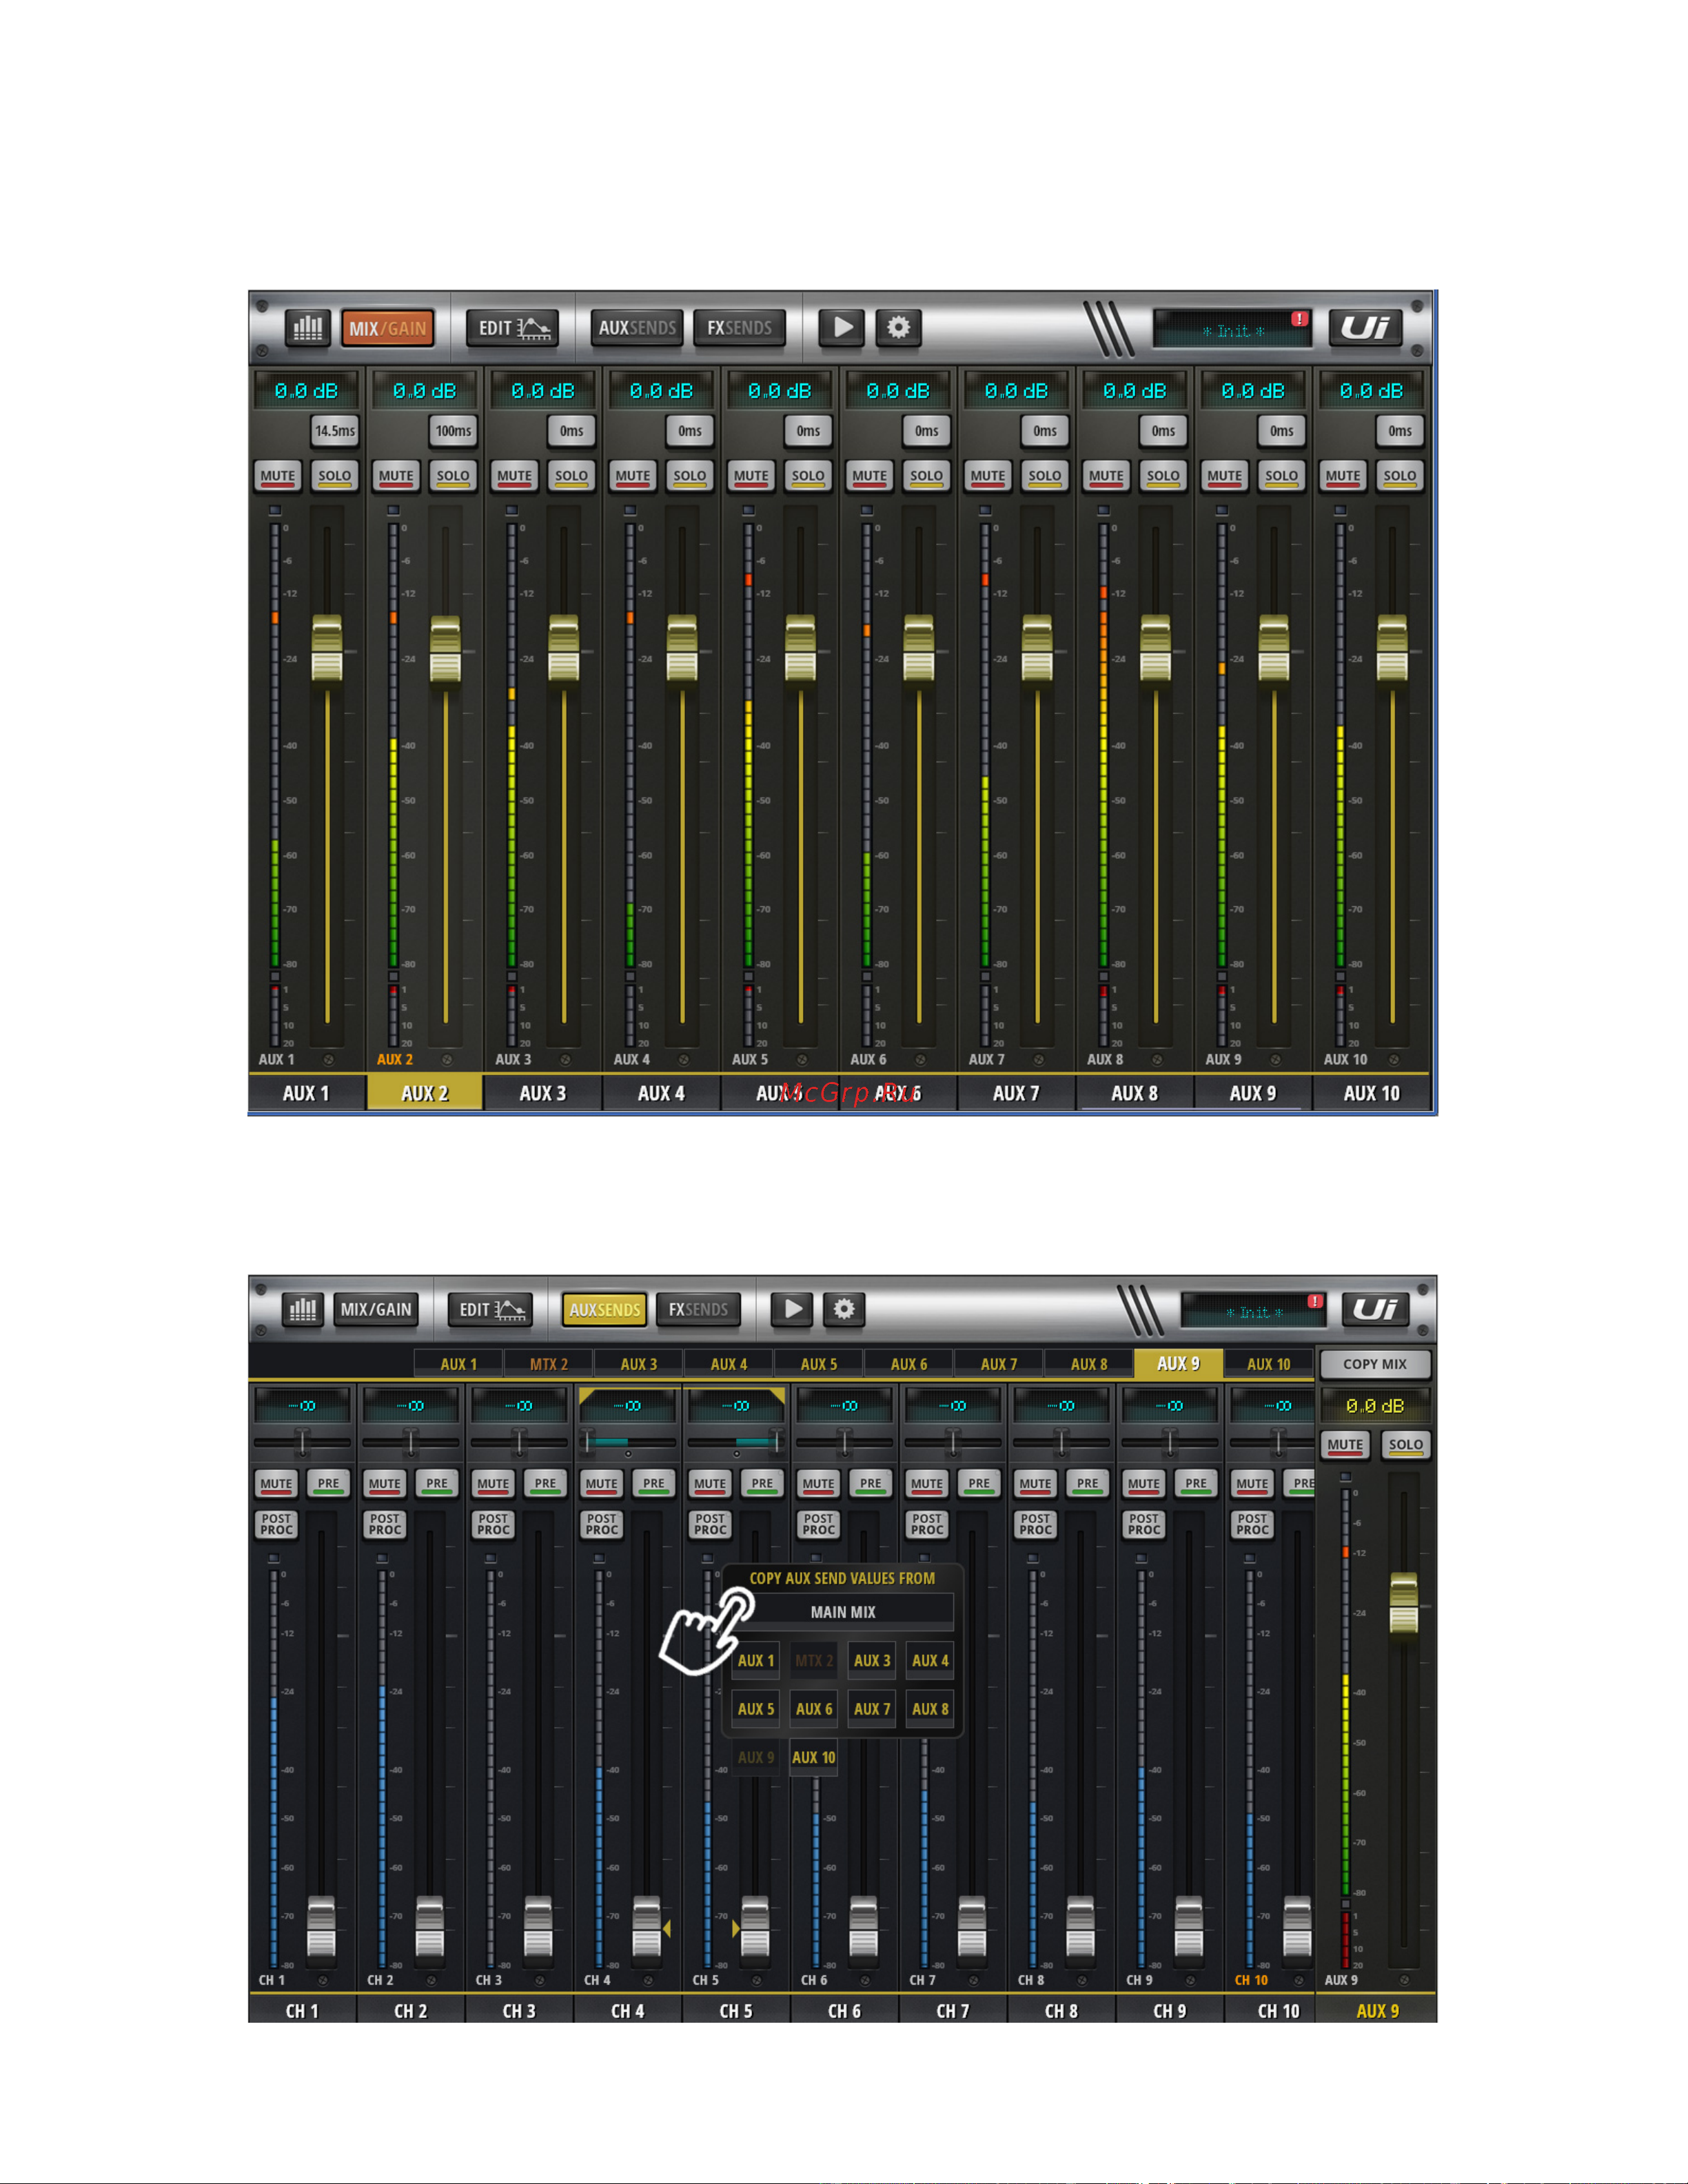This screenshot has width=1688, height=2184.
Task: Solo the AUX 9 master strip
Action: 1405,1445
